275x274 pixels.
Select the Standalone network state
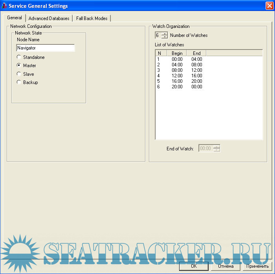[x=19, y=57]
